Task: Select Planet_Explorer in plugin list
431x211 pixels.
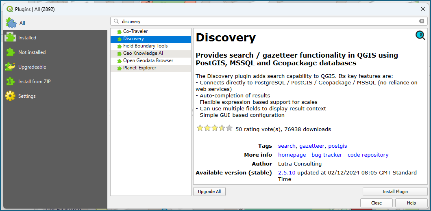Action: pos(150,68)
